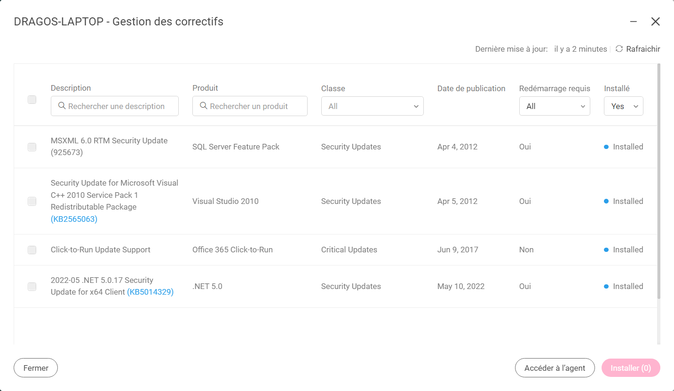Click the Produit column header
The height and width of the screenshot is (391, 674).
coord(205,88)
